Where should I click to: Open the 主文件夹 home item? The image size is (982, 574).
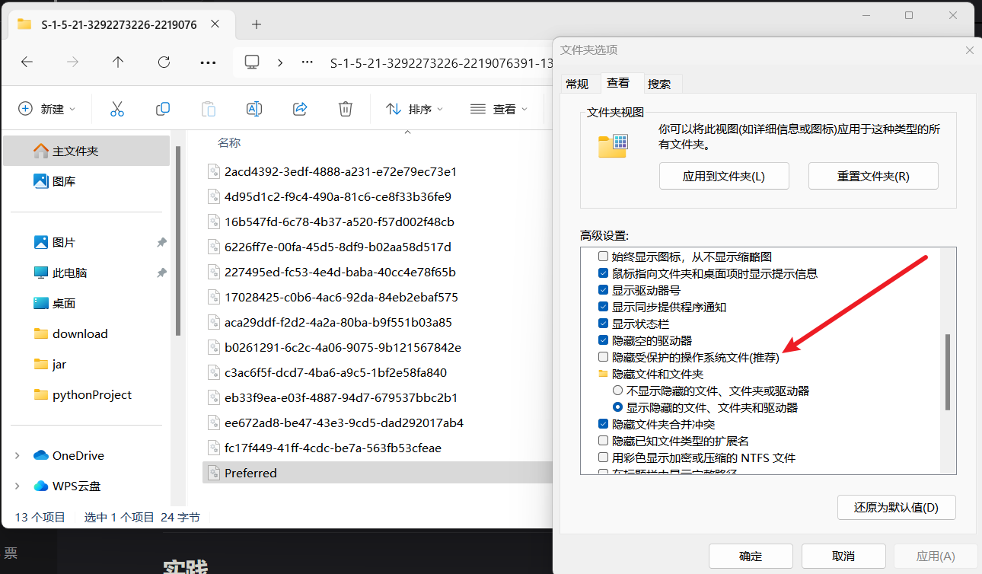[87, 151]
